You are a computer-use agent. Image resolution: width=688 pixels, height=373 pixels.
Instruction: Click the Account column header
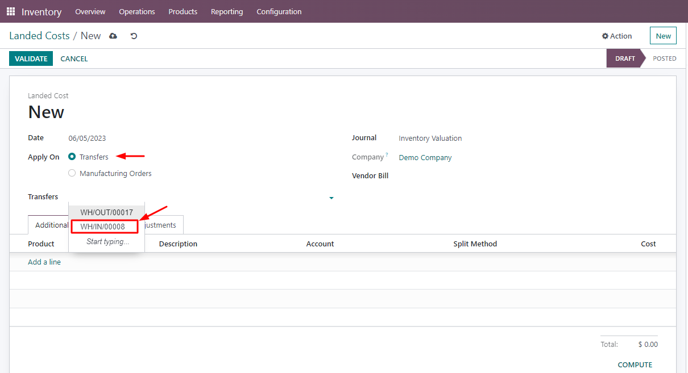[x=320, y=244]
